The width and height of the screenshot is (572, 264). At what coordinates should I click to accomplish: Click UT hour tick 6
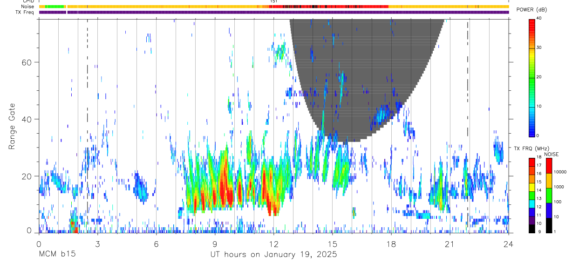coord(156,244)
